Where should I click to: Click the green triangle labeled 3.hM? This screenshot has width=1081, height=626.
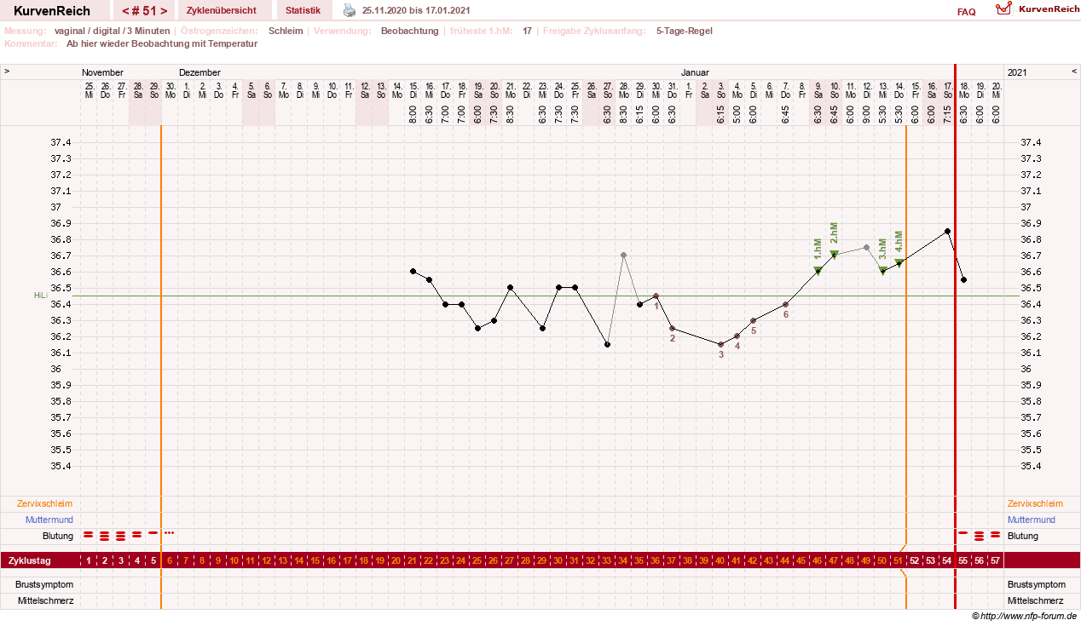click(883, 271)
